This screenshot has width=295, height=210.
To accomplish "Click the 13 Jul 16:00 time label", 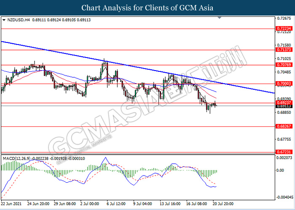I will click(x=170, y=204).
